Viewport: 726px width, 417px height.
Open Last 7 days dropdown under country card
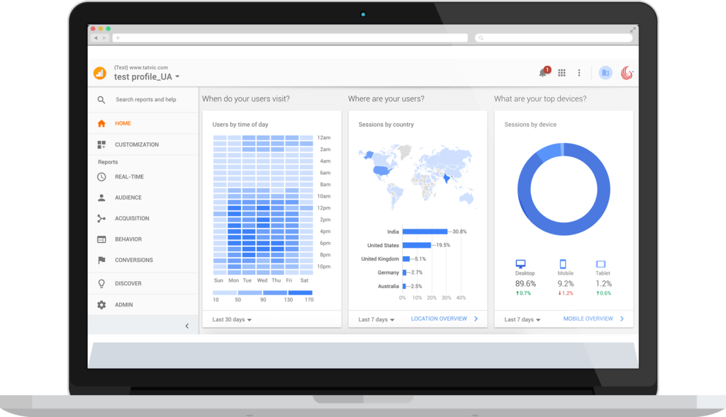(x=376, y=320)
